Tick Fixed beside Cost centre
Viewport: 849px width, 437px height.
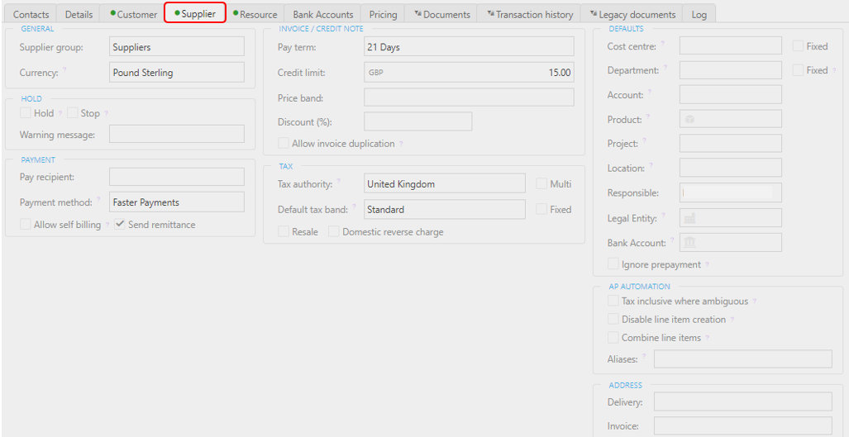point(798,46)
